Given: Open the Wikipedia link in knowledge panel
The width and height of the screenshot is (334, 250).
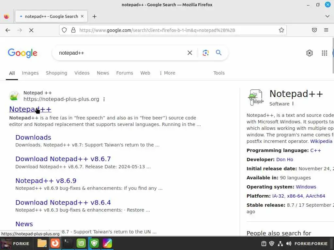Looking at the screenshot, I should 321,141.
